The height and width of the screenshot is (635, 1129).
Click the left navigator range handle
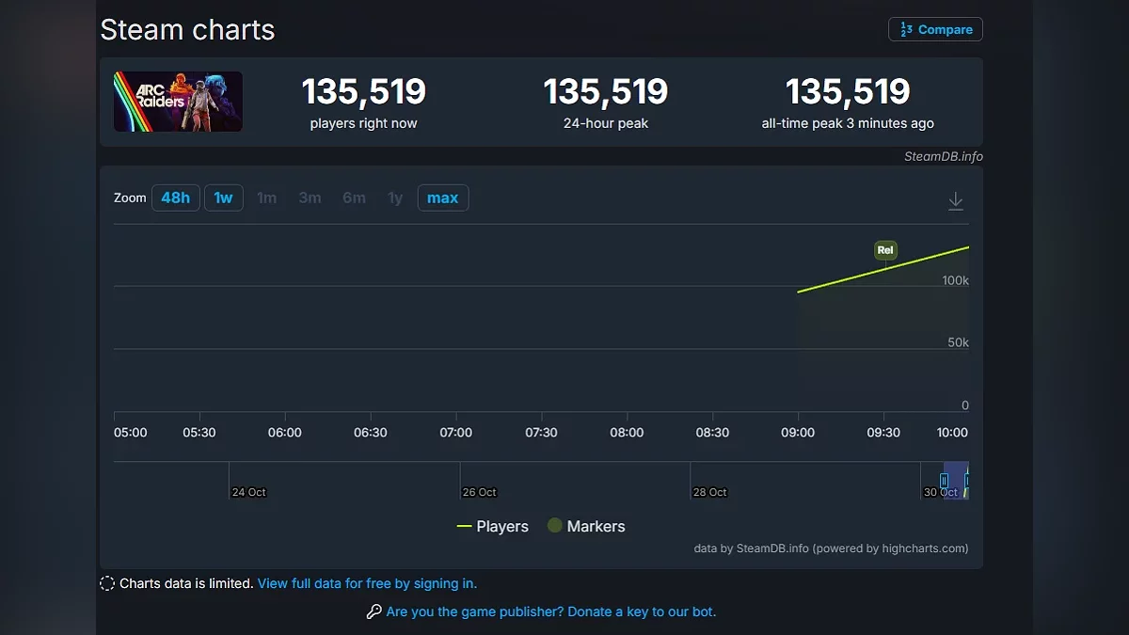coord(944,481)
